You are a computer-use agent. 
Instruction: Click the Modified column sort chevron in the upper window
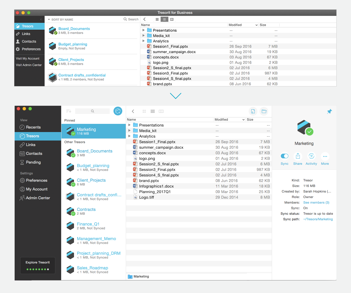[x=257, y=25]
